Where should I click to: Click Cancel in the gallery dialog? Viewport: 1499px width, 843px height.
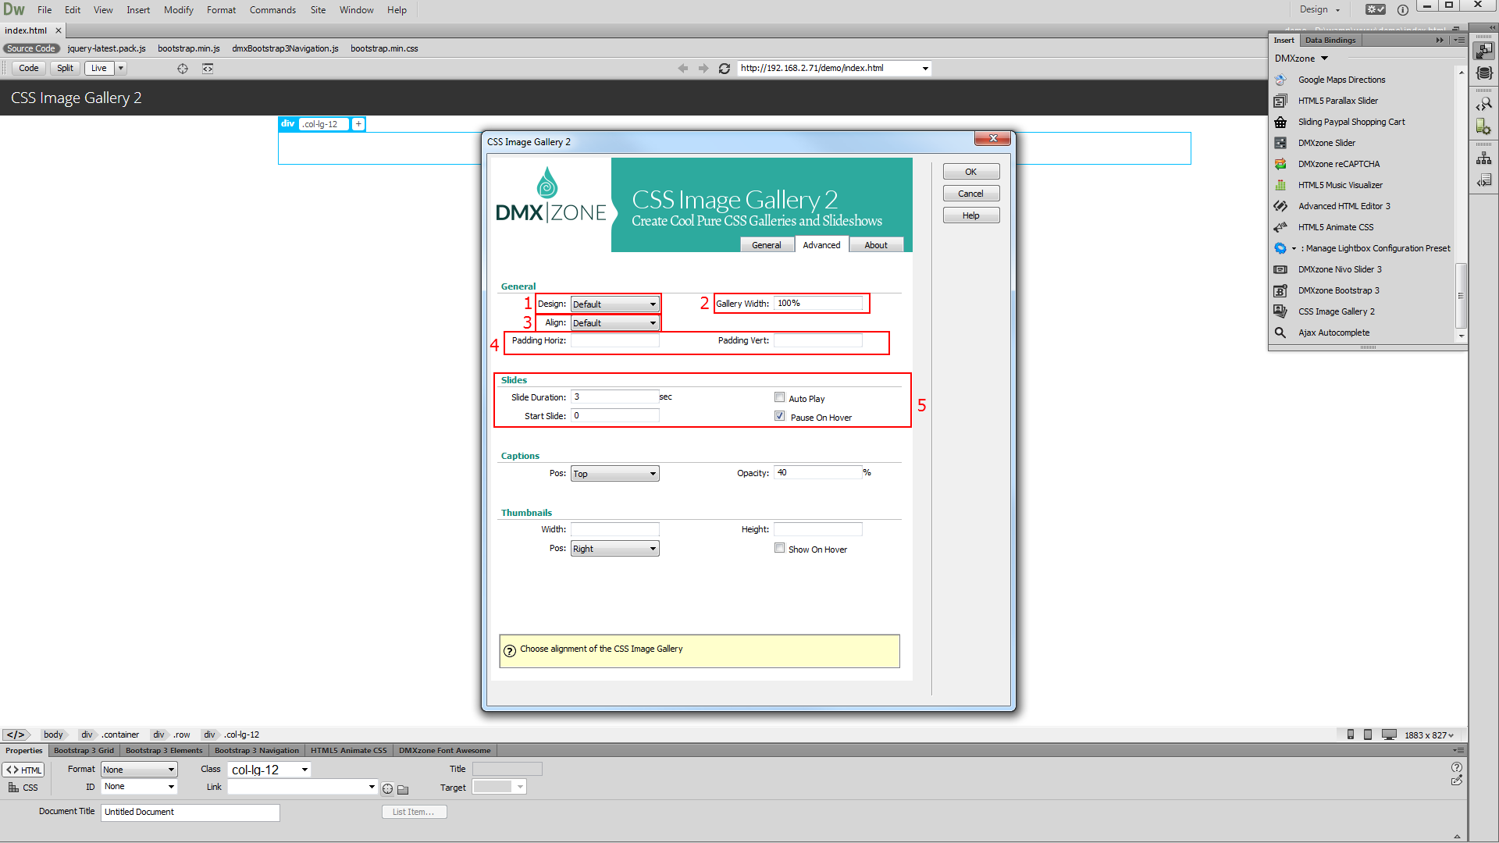tap(970, 194)
